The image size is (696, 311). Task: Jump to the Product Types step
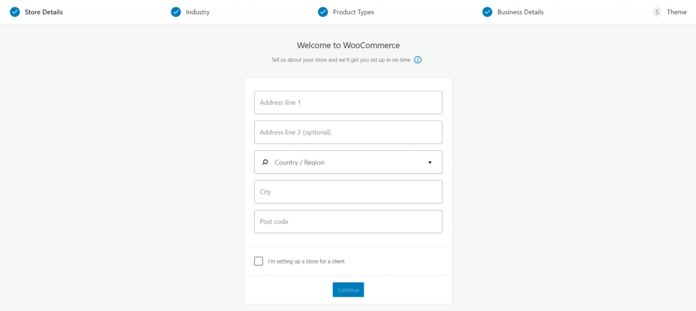(x=353, y=12)
